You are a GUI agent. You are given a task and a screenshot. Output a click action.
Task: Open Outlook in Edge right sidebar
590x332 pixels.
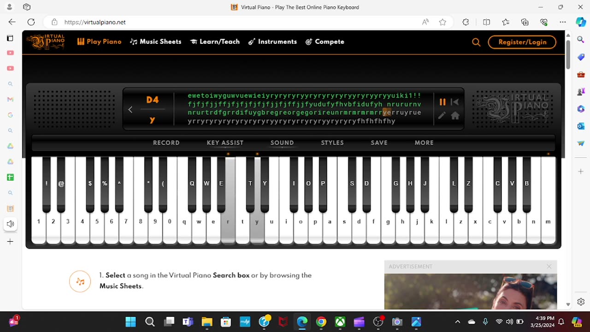581,126
